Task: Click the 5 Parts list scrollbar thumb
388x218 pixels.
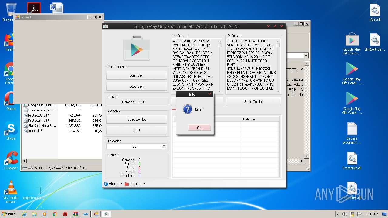Action: pos(278,45)
